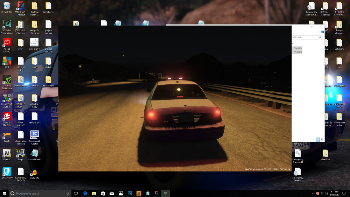Open the cvpi4 folder icon

click(x=21, y=44)
